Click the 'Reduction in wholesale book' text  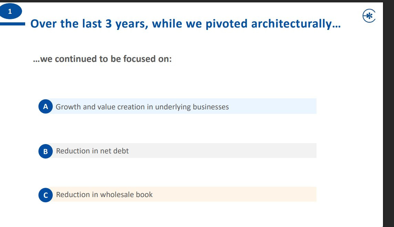point(104,195)
